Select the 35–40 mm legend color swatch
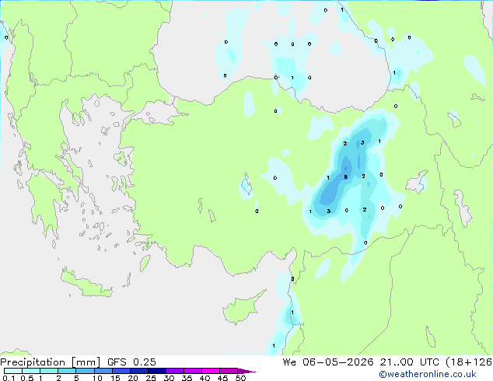Screen dimensions: 493x381 192,371
